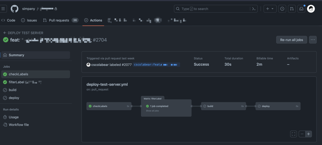Click the 30s total duration value

pos(228,64)
